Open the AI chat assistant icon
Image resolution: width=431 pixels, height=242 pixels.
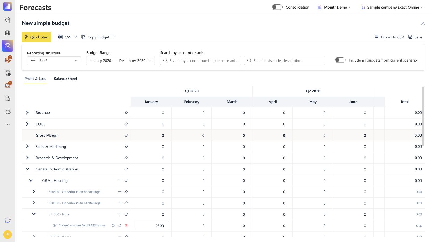(x=8, y=220)
